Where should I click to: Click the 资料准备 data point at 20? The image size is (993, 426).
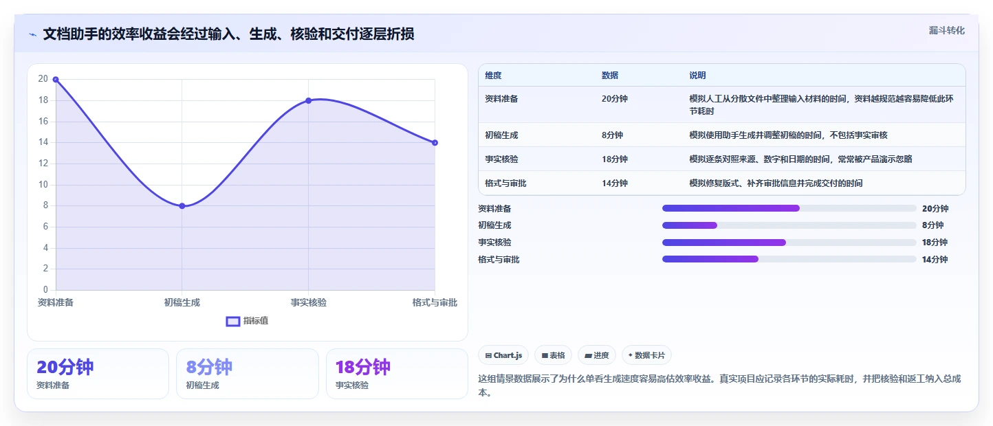(x=56, y=80)
